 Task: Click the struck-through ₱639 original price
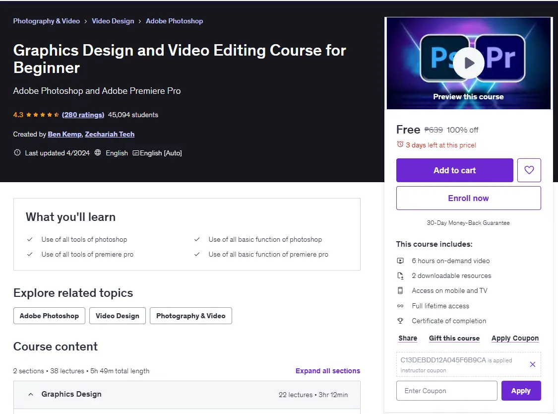434,130
